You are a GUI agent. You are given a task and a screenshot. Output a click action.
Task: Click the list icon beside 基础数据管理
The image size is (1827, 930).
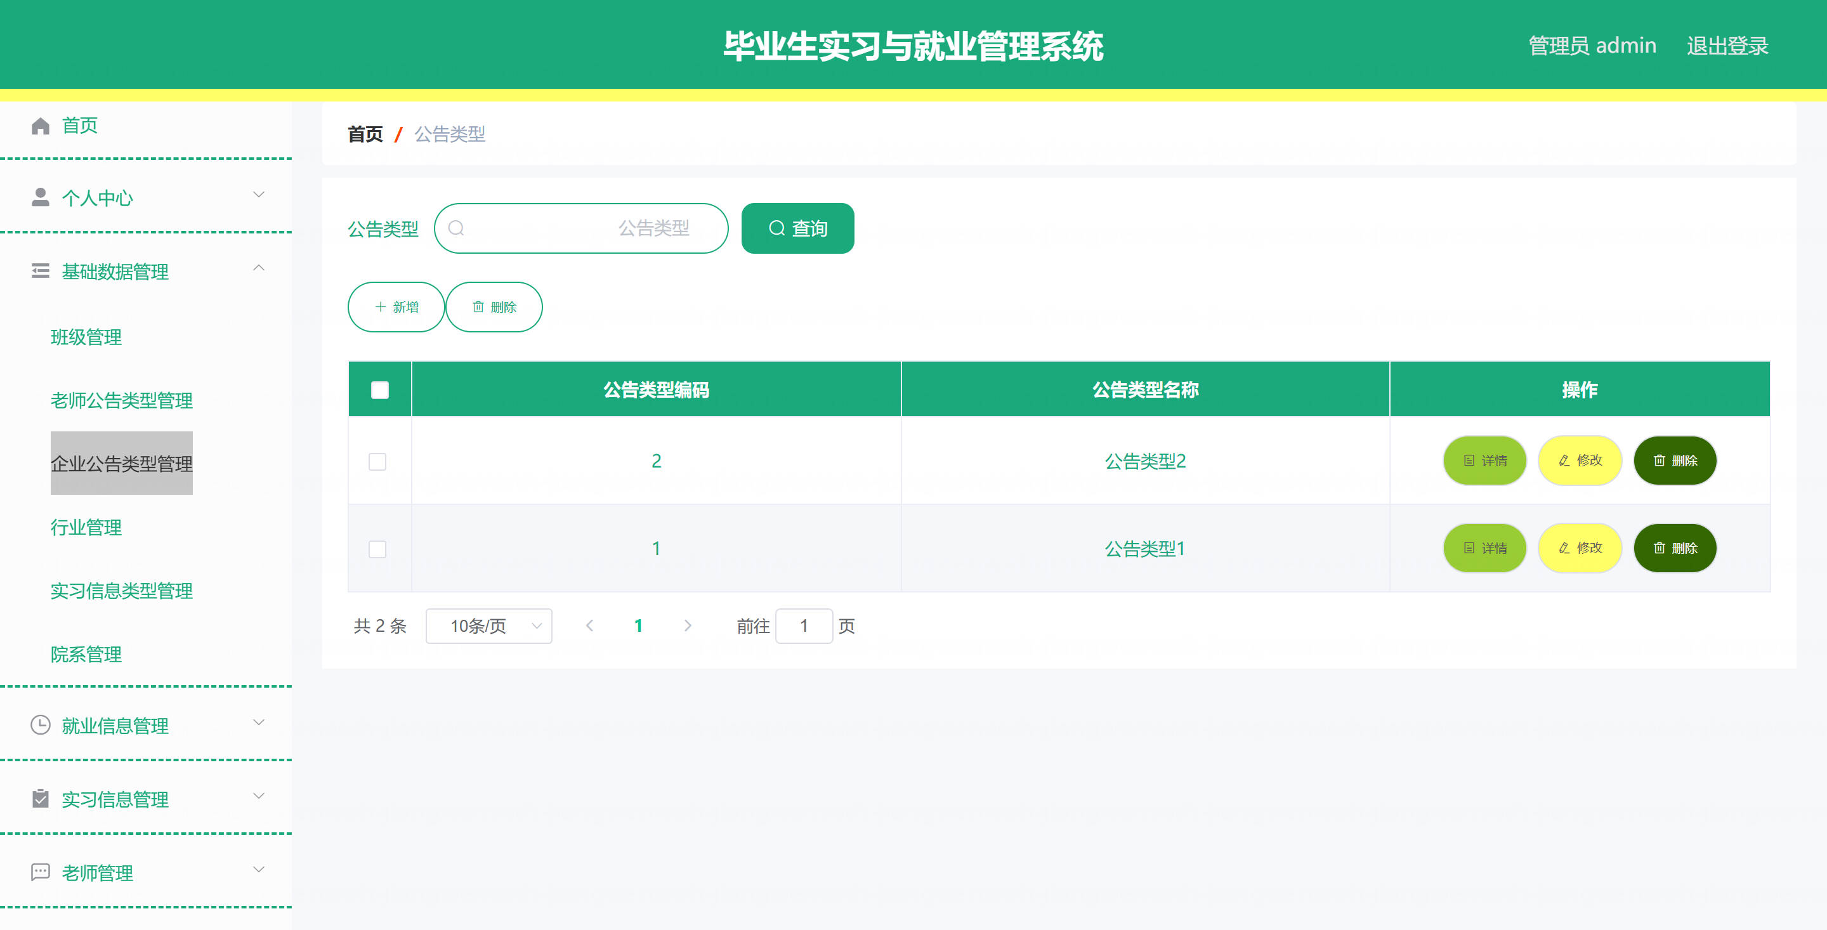click(x=41, y=271)
